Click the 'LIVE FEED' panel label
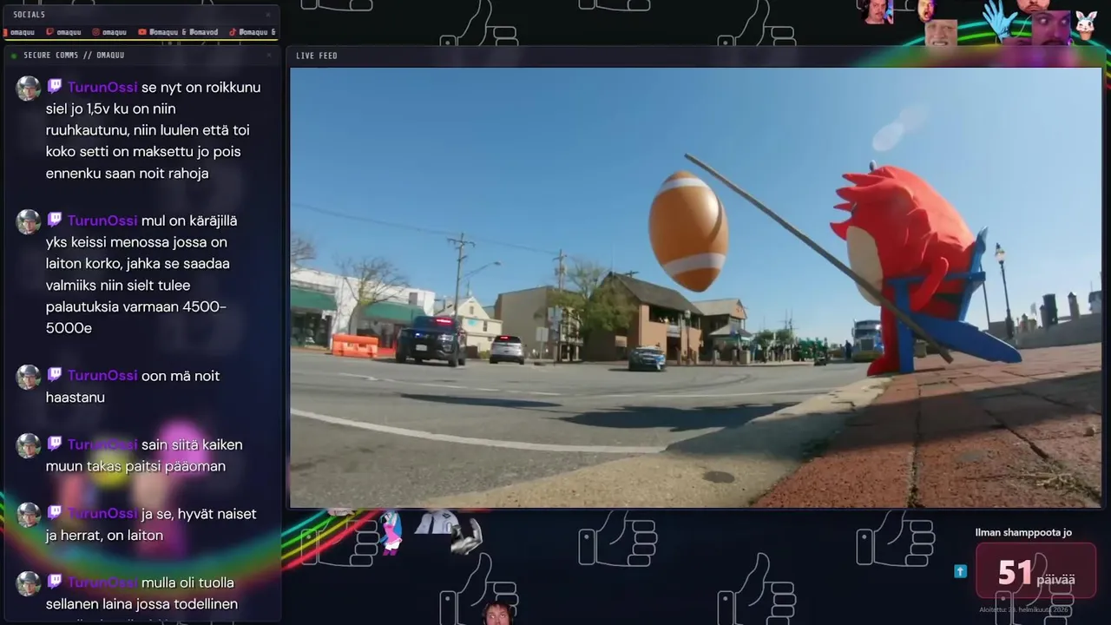 pyautogui.click(x=317, y=56)
